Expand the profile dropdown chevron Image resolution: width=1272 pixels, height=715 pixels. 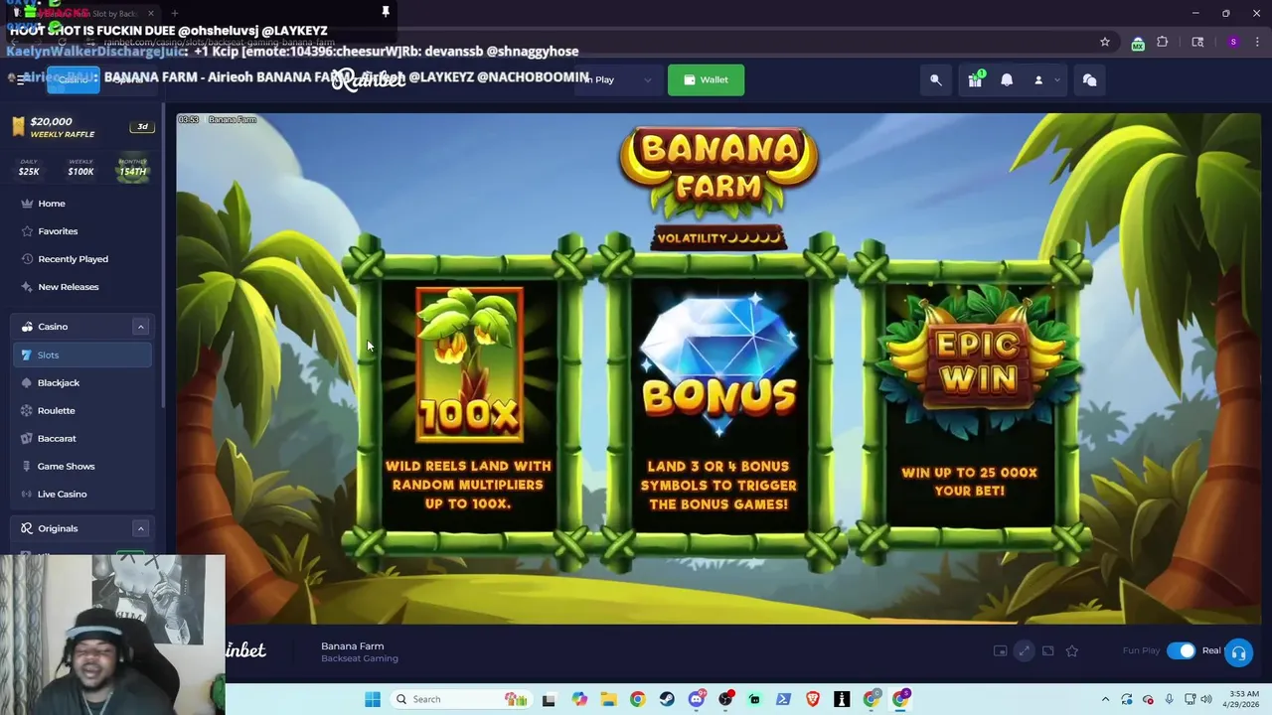click(x=1057, y=80)
